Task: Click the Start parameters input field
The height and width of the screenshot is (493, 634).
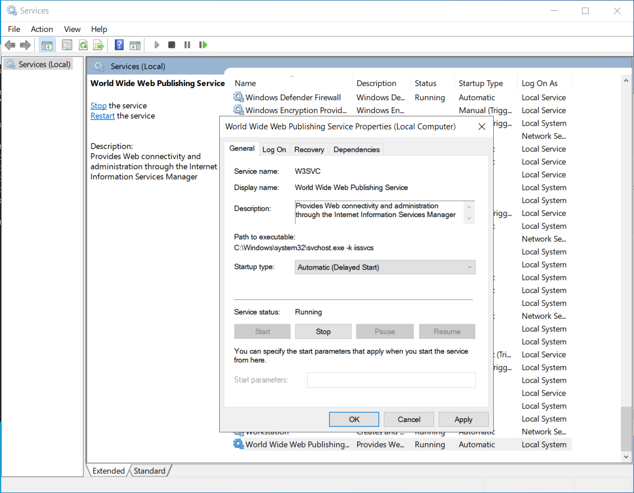Action: point(391,380)
